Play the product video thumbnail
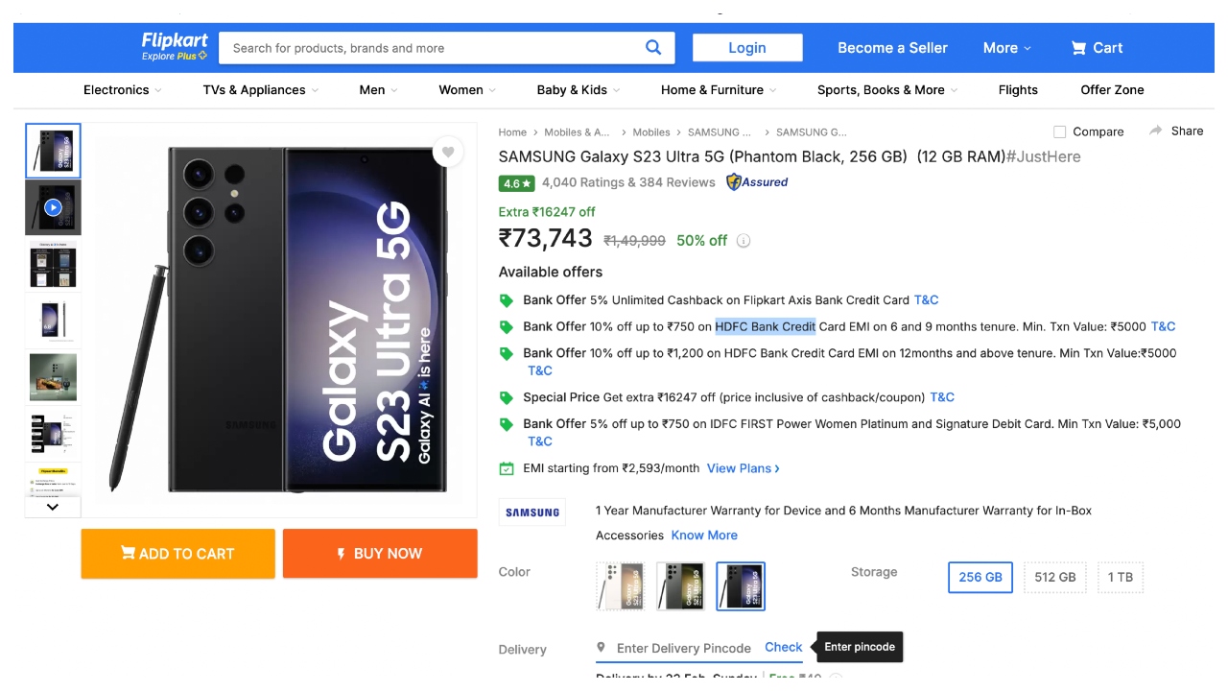 [53, 207]
